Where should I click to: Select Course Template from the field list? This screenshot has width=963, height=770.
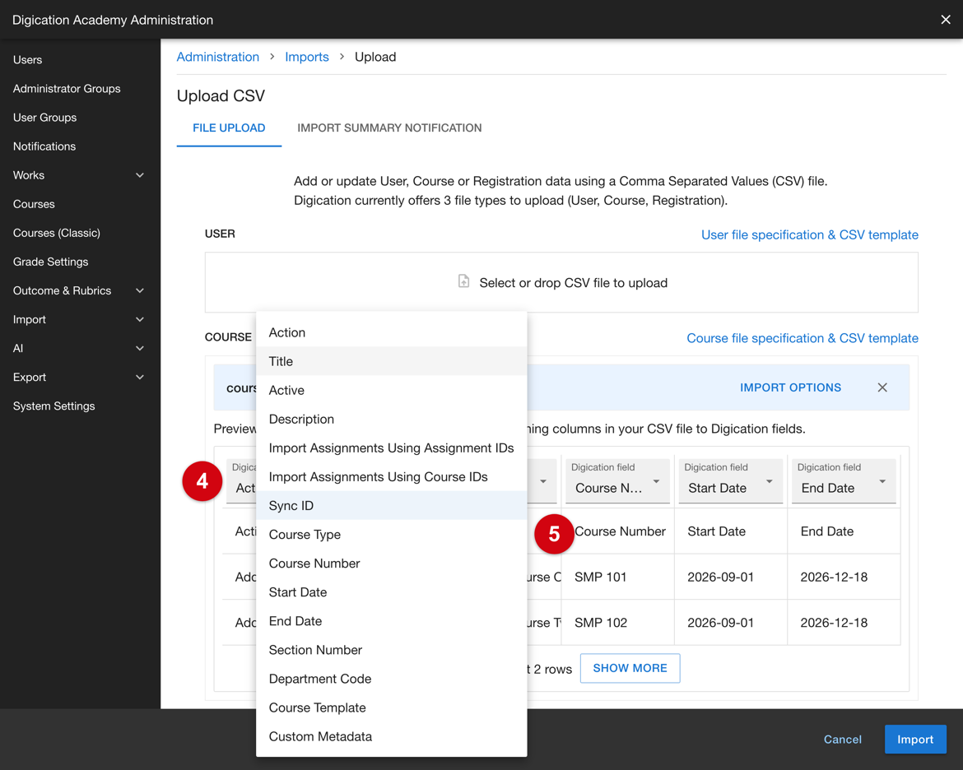pos(391,707)
